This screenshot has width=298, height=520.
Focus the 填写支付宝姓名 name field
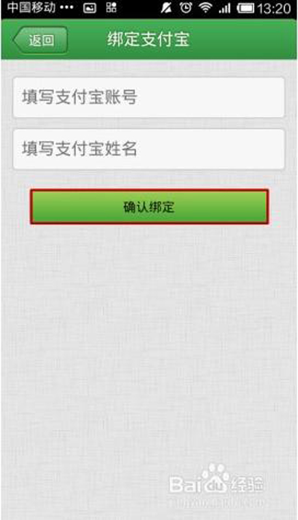[x=148, y=149]
